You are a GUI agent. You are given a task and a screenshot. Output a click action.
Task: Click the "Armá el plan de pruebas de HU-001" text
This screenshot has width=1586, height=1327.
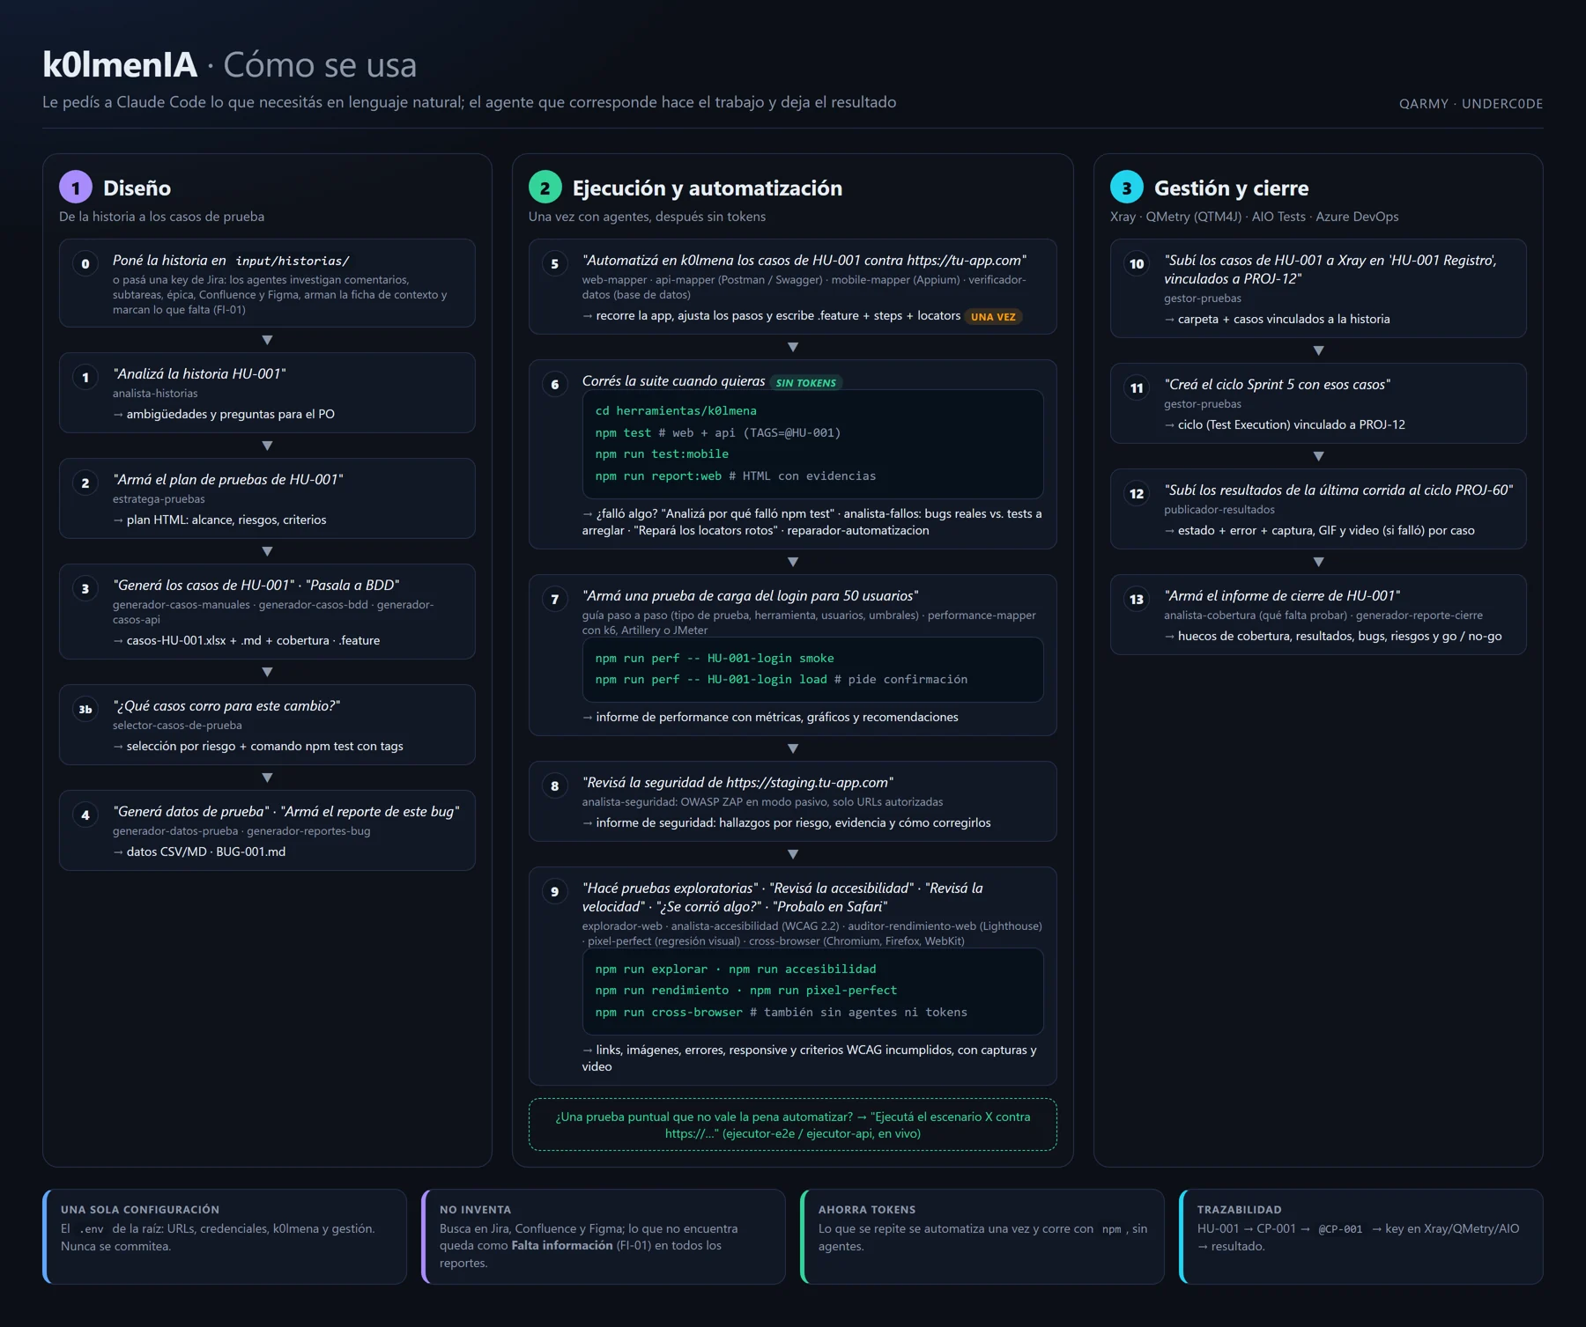pos(228,479)
